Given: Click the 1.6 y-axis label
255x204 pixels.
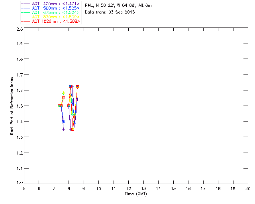Looking at the screenshot, I should [20, 90].
